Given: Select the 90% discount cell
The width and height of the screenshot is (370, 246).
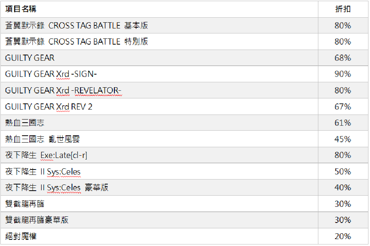Looking at the screenshot, I should point(343,74).
